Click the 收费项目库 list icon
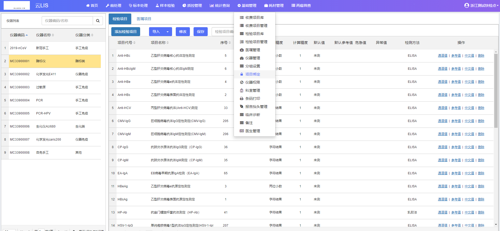This screenshot has height=231, width=500. [242, 18]
